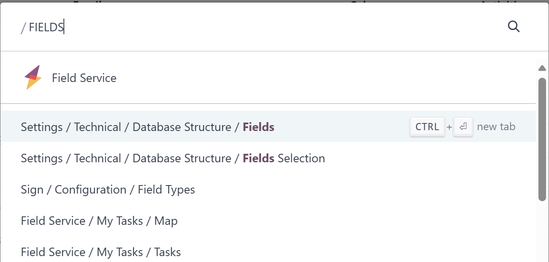
Task: Click the scrollbar track below the thumb
Action: pos(542,231)
